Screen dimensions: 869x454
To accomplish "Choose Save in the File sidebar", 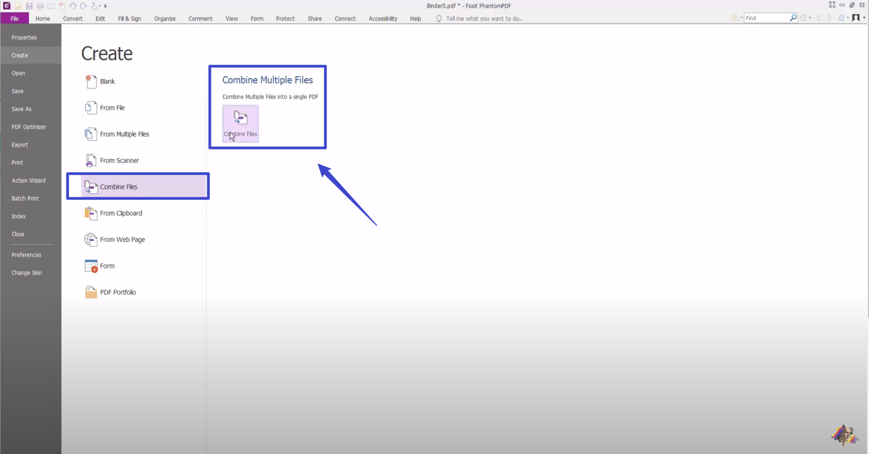I will coord(17,91).
